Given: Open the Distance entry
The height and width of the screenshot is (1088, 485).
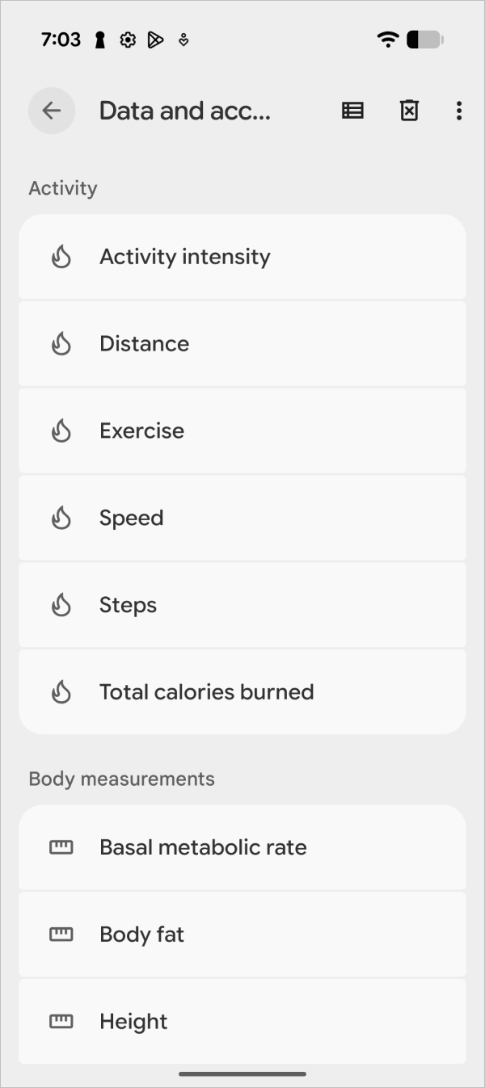Looking at the screenshot, I should [242, 344].
